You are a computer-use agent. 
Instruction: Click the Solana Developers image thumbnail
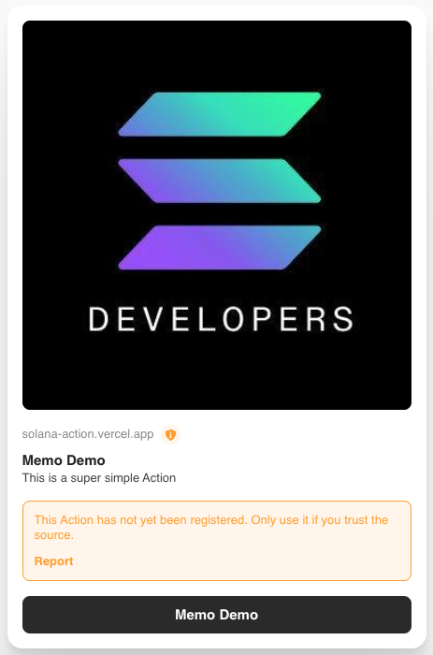(217, 215)
